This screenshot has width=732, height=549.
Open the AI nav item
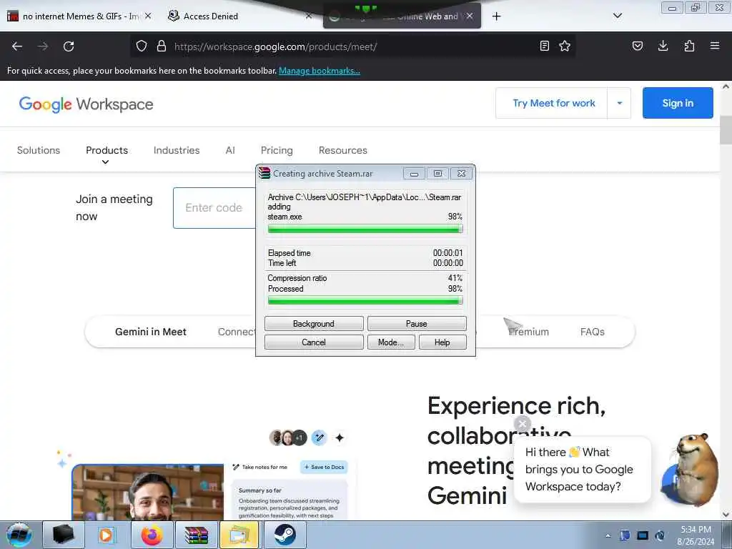point(230,150)
